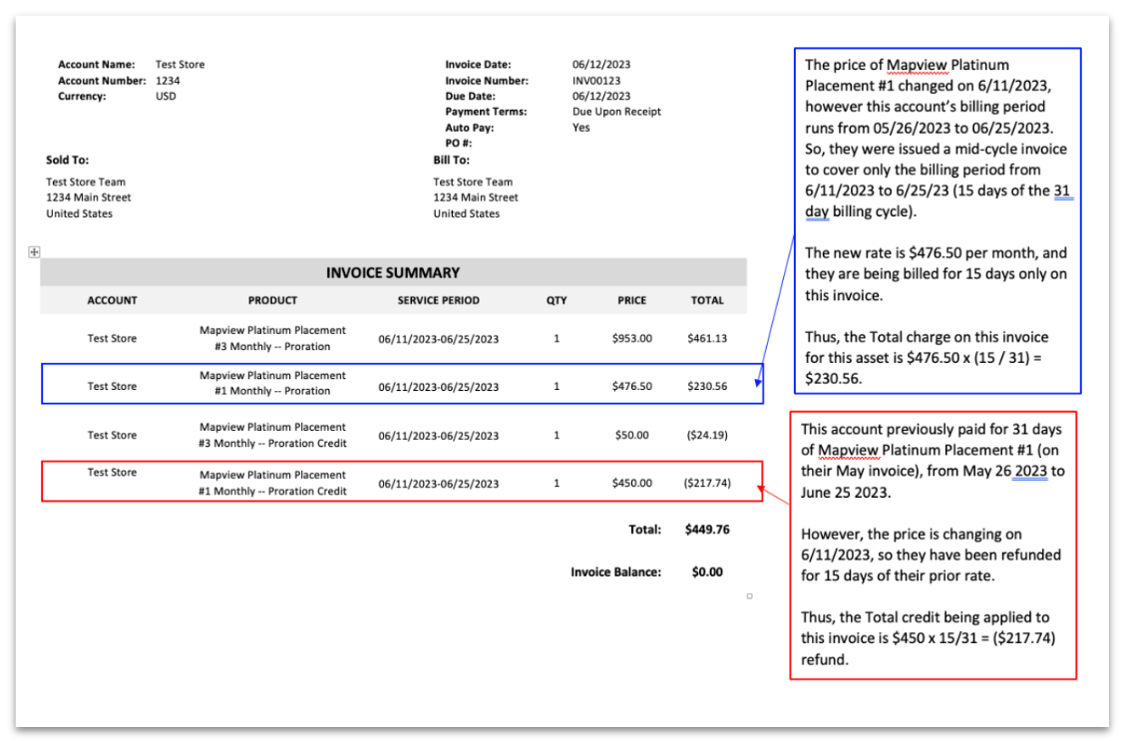Click product 'Placement #1 Monthly -- Proration Credit'
Viewport: 1129px width, 741px height.
tap(272, 484)
